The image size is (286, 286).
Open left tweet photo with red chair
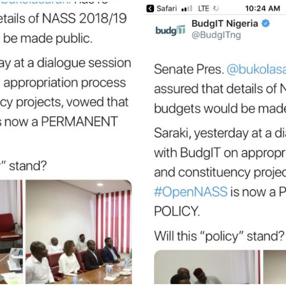coord(11,232)
